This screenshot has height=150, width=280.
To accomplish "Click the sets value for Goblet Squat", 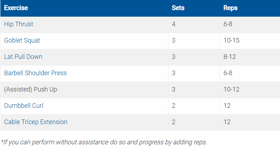I will point(173,40).
